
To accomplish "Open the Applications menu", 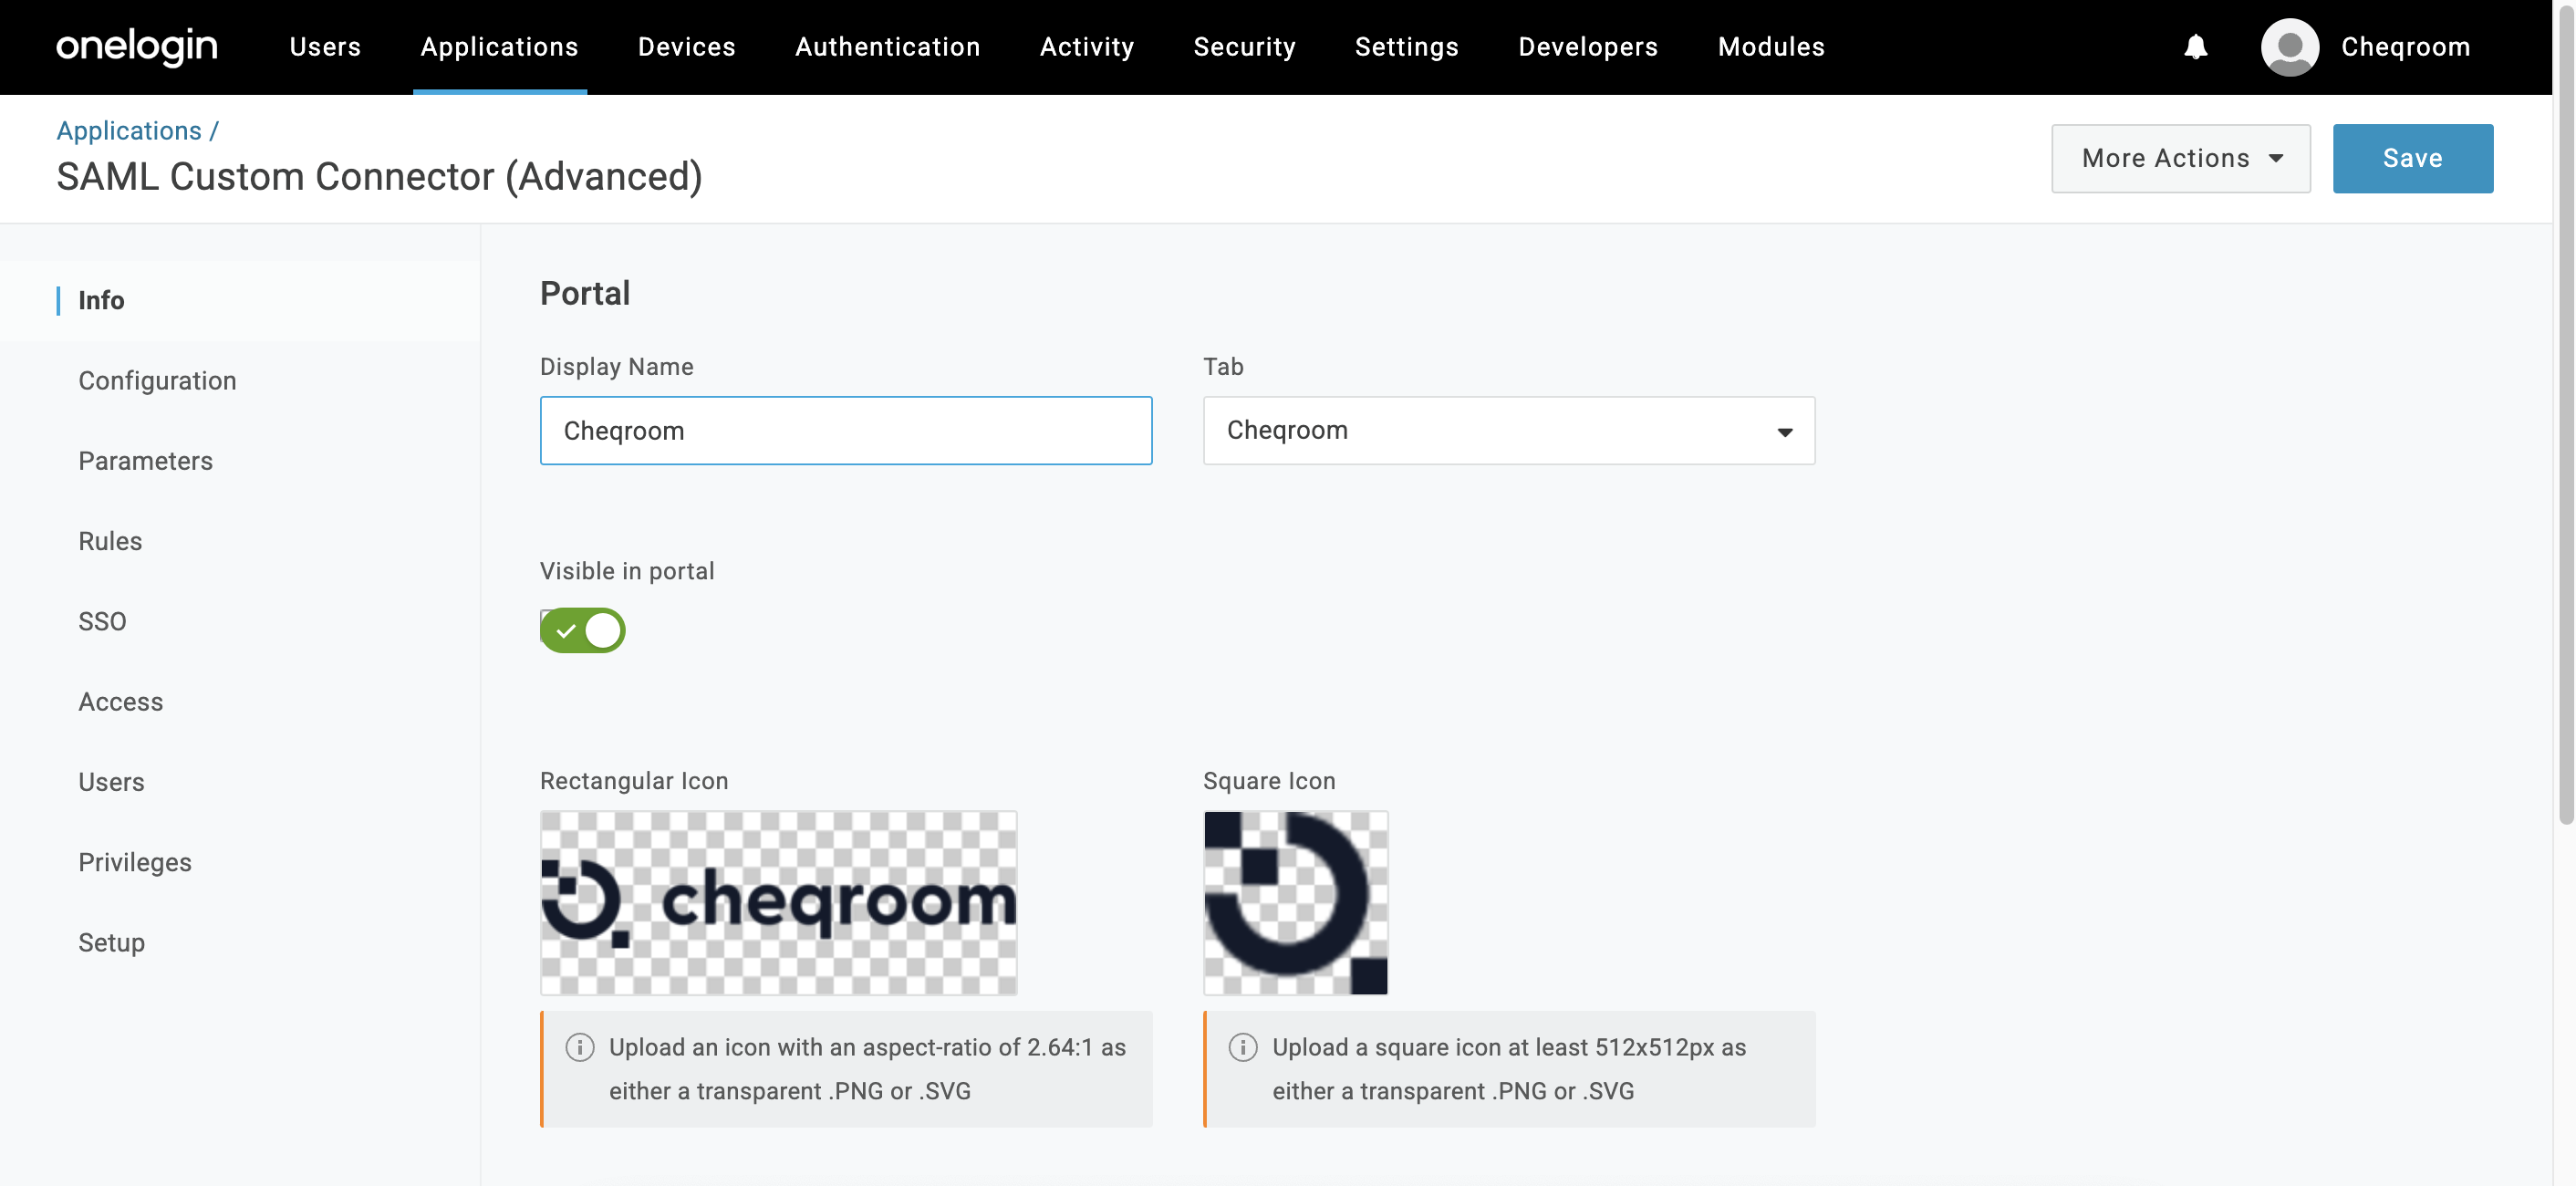I will click(499, 47).
